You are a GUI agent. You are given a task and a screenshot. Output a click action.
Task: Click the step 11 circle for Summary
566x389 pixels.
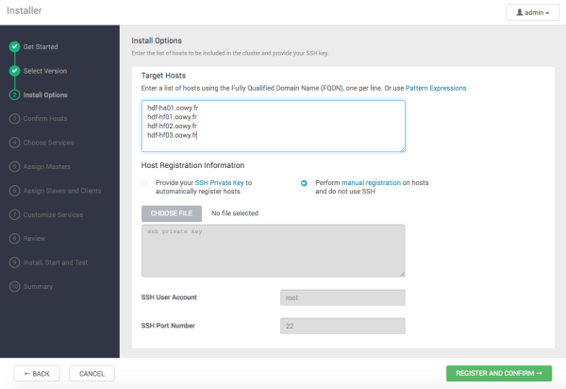tap(14, 286)
